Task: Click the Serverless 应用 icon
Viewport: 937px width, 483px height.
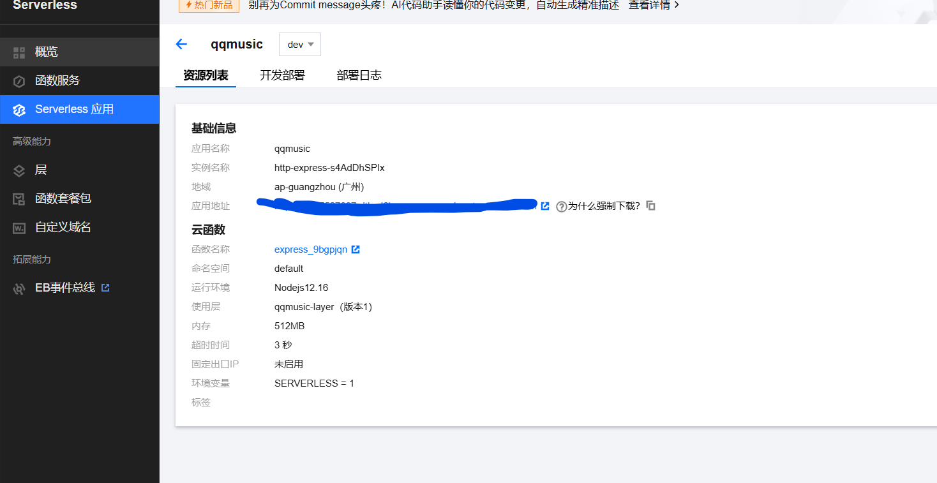Action: [x=19, y=110]
